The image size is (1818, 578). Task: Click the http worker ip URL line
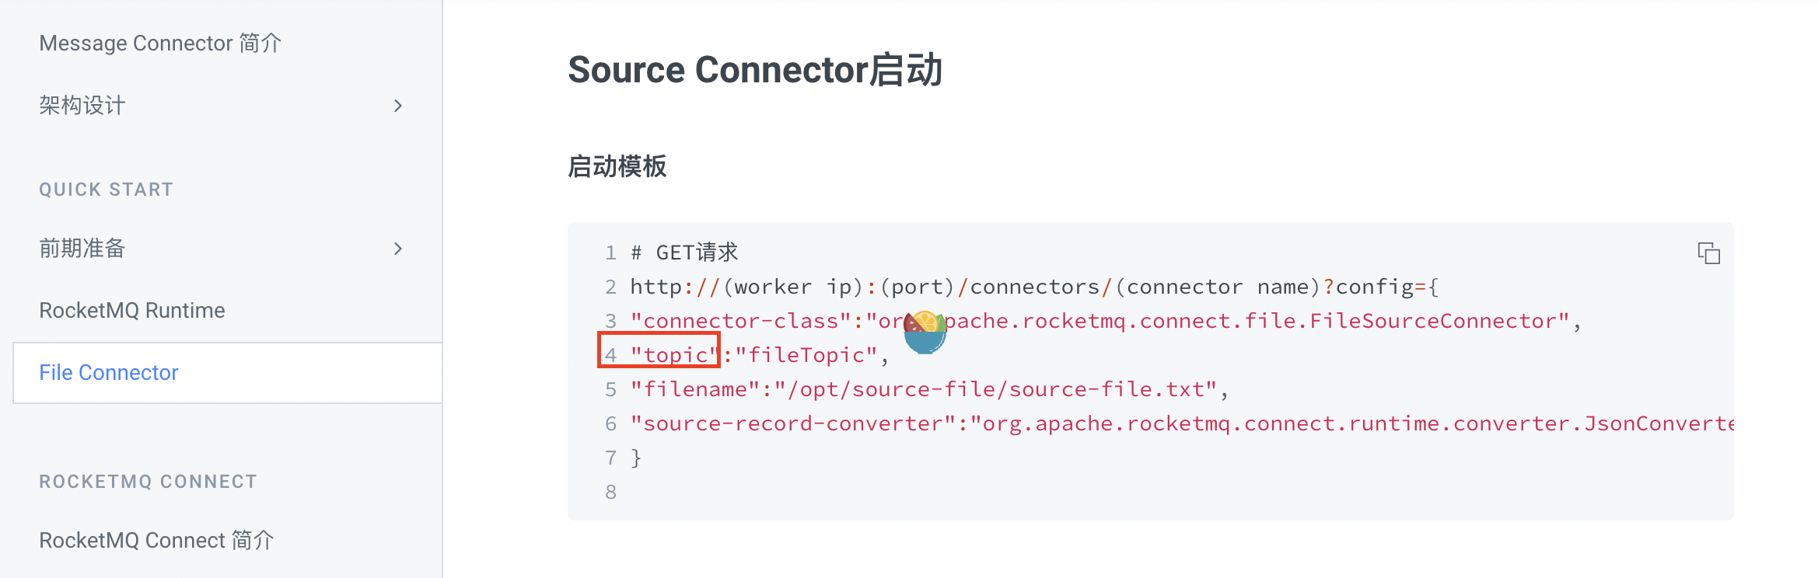[x=1034, y=287]
